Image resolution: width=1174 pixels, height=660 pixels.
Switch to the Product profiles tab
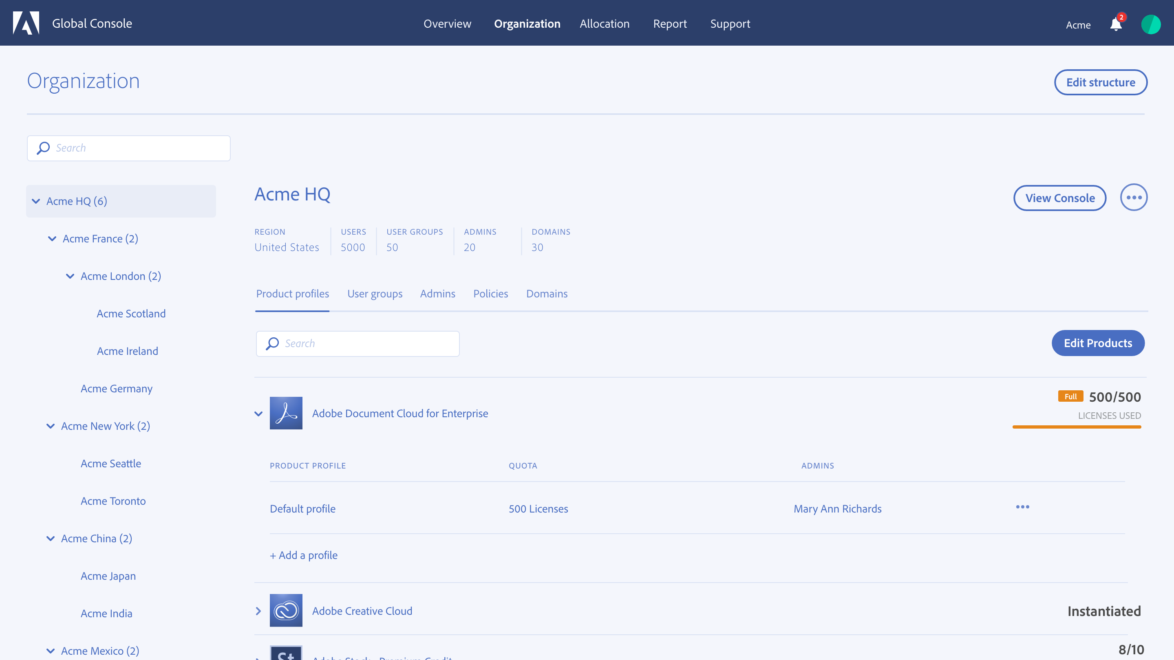pyautogui.click(x=292, y=294)
